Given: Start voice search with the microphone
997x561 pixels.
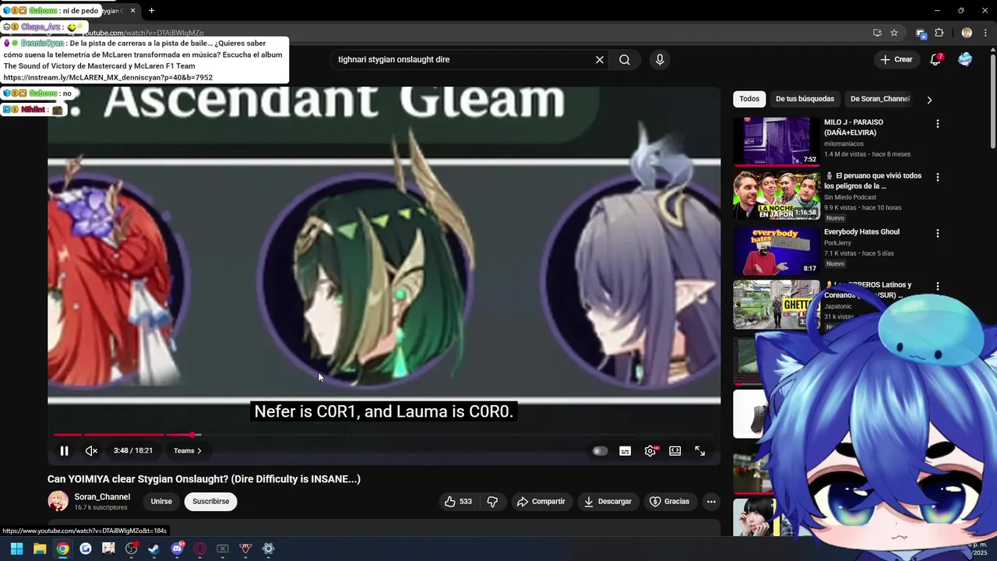Looking at the screenshot, I should point(660,59).
